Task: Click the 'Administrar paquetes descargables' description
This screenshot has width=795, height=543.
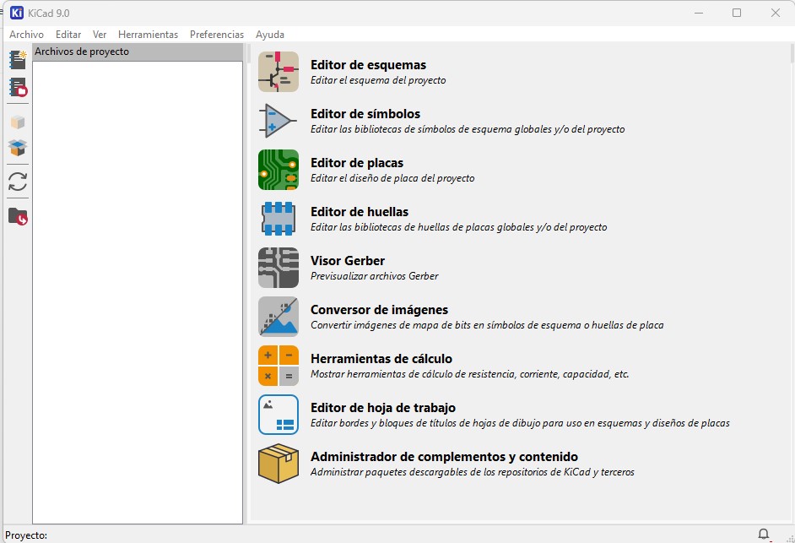Action: pyautogui.click(x=472, y=472)
